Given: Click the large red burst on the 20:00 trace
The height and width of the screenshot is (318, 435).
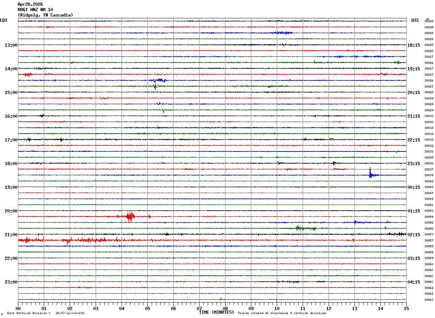Looking at the screenshot, I should pos(130,216).
